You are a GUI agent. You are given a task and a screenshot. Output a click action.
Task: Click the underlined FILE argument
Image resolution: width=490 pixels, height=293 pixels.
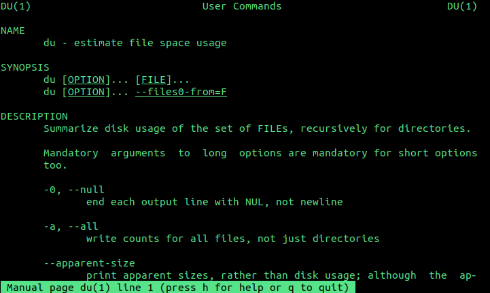[154, 80]
